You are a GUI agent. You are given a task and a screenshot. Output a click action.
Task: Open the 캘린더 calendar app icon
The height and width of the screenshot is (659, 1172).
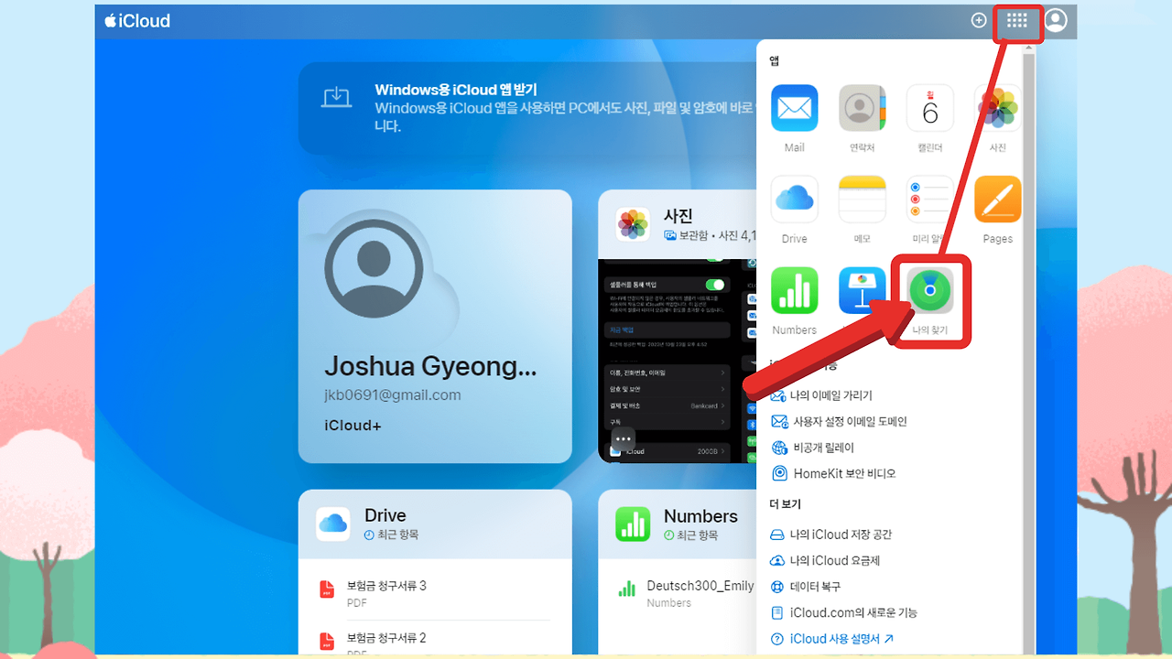point(930,108)
